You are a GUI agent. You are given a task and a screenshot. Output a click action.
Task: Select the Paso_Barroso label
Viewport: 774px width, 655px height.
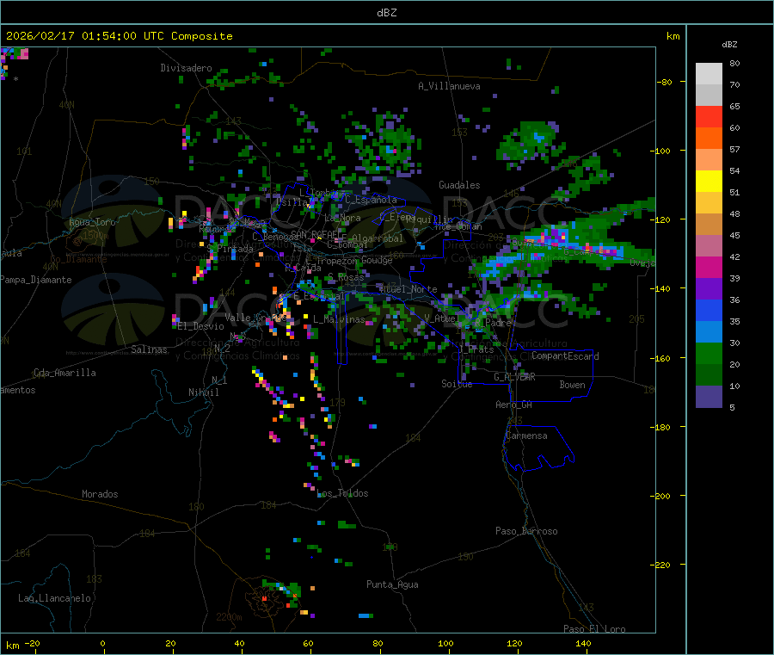coord(526,531)
